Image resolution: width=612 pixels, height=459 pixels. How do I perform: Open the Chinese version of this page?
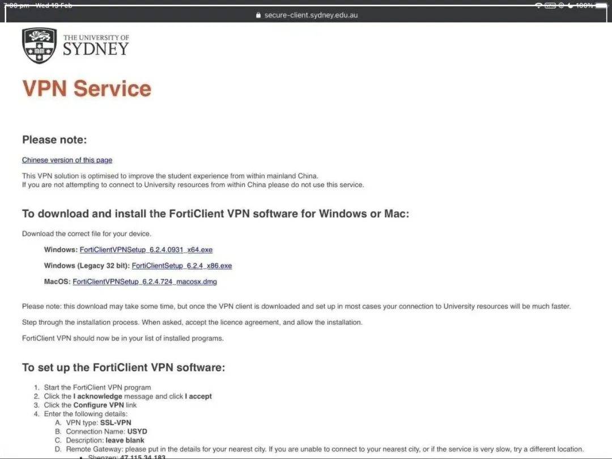67,160
